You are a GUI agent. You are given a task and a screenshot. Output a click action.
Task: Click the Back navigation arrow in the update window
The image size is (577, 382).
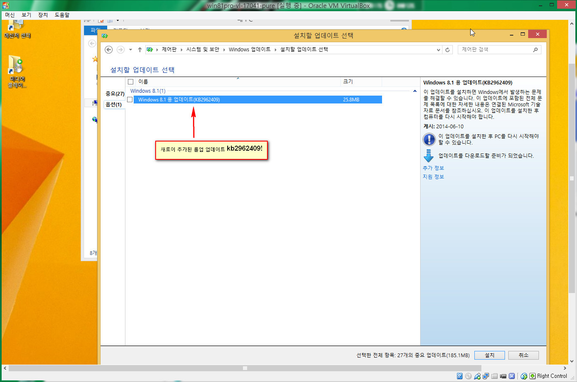(x=108, y=50)
